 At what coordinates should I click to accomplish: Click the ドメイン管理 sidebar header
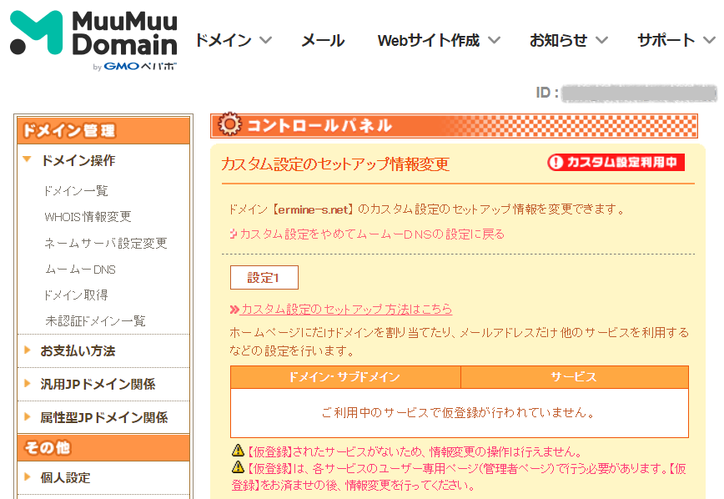point(103,131)
